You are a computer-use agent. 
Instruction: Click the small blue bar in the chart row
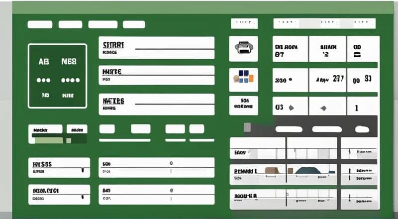coord(332,172)
